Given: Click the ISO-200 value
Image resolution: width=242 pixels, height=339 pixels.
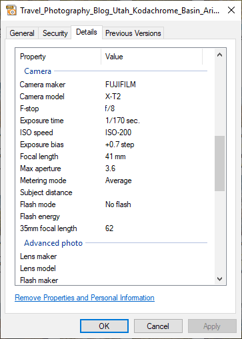Looking at the screenshot, I should click(118, 133).
